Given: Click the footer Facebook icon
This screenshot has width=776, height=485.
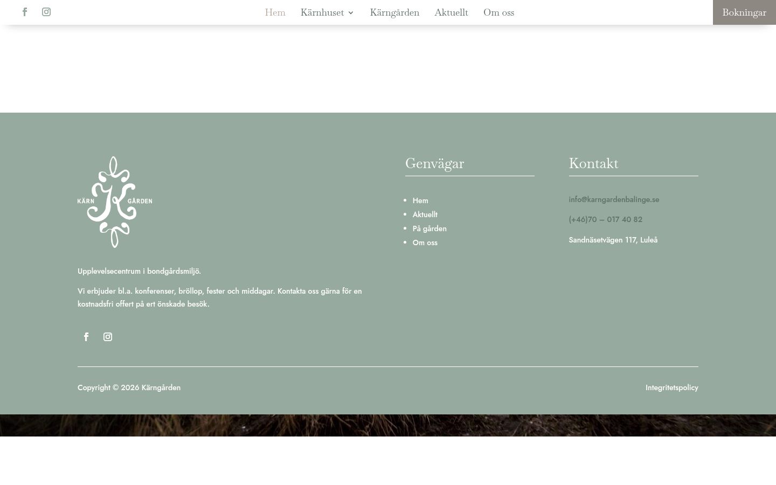Looking at the screenshot, I should [86, 337].
